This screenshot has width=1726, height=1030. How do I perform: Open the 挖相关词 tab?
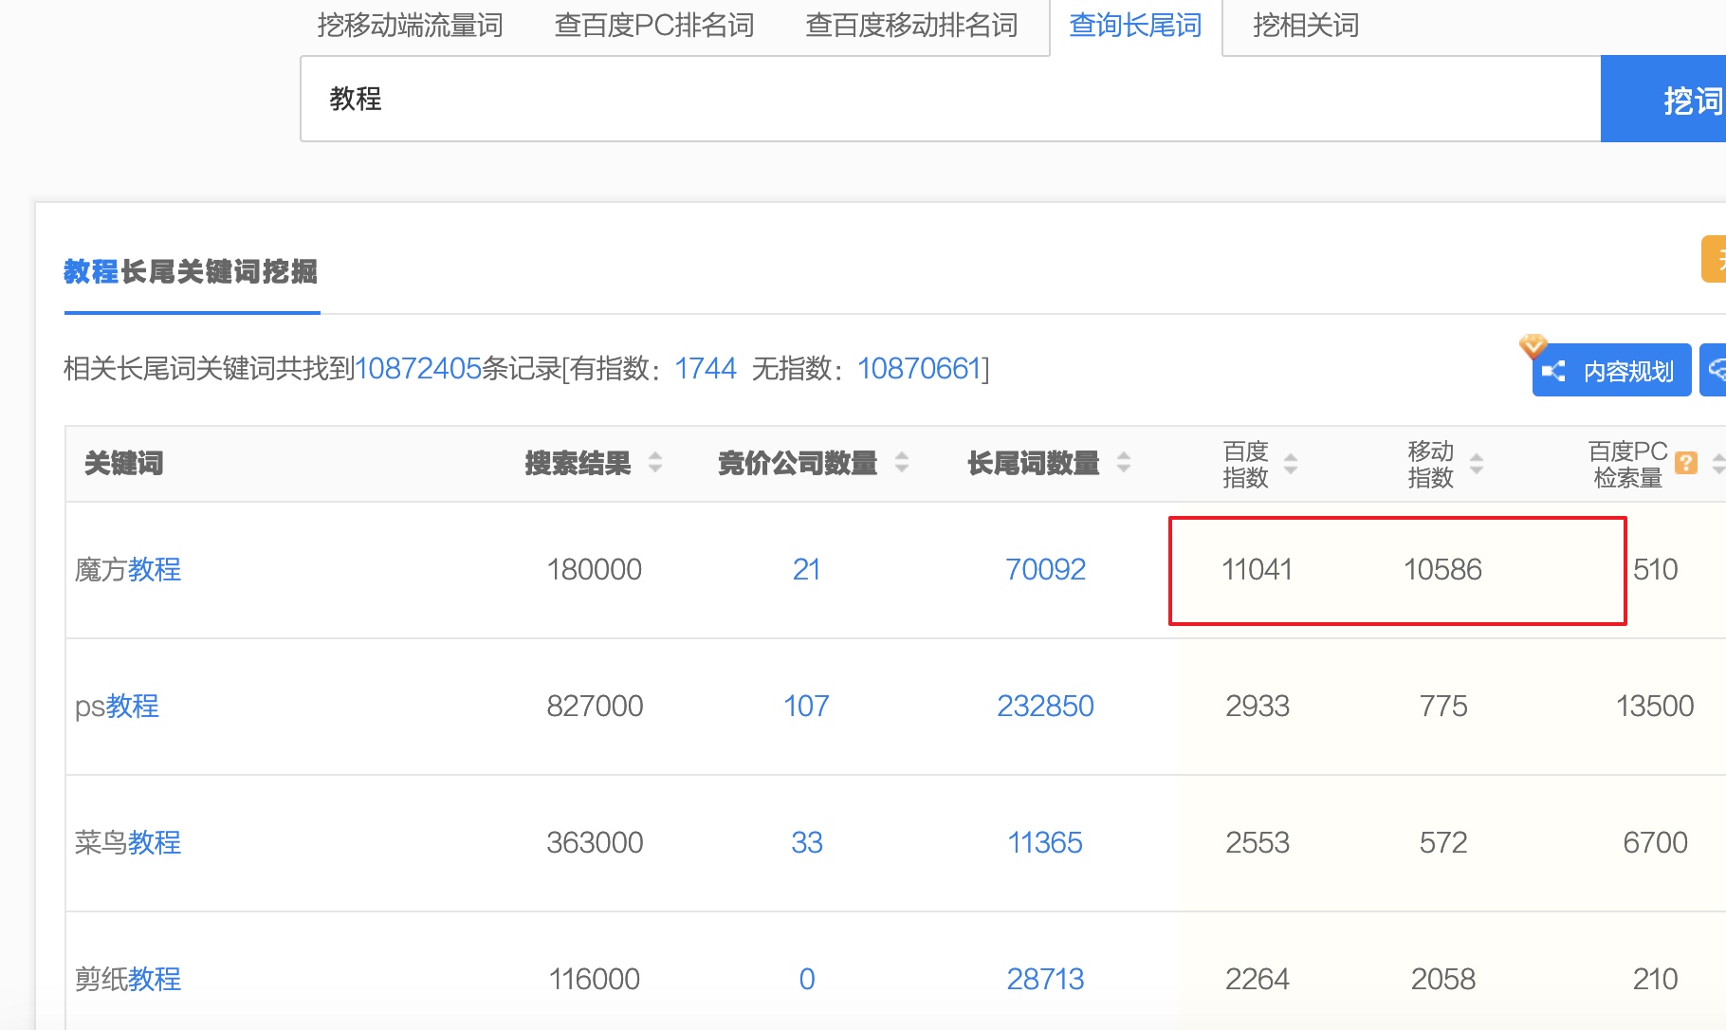1306,26
